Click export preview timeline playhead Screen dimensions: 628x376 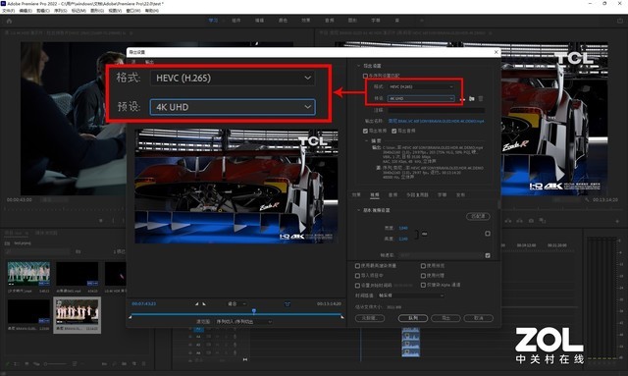tap(254, 311)
